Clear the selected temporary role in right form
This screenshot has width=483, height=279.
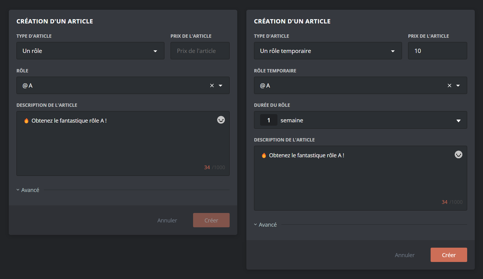[x=450, y=85]
